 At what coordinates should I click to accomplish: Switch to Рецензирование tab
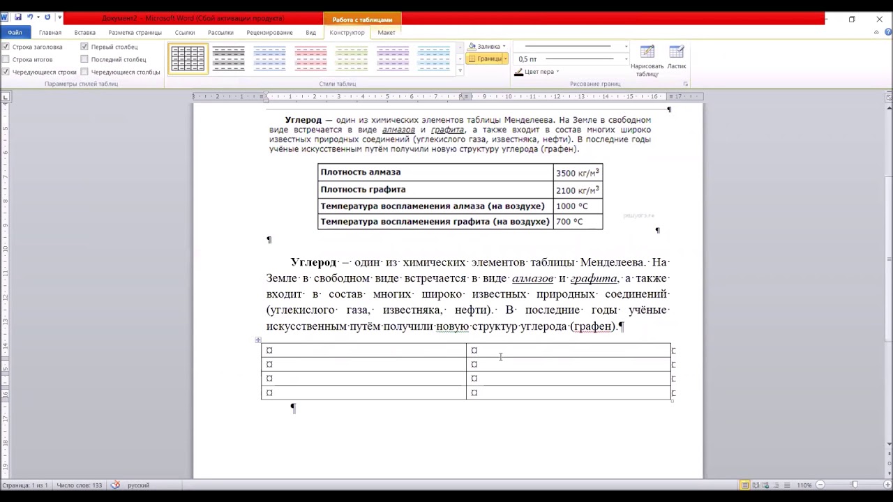click(x=269, y=32)
